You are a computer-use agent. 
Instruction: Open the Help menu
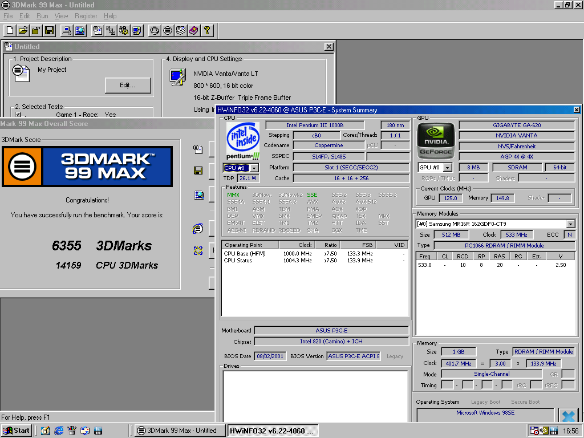pos(110,16)
